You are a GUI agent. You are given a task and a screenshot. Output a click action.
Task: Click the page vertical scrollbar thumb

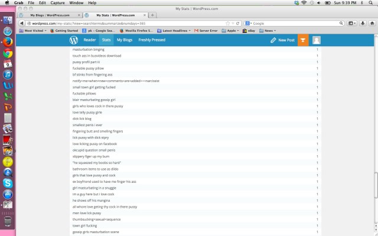point(376,185)
